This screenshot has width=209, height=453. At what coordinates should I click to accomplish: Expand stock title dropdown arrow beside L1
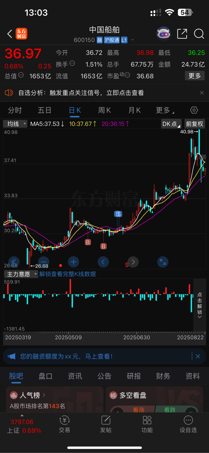[133, 40]
